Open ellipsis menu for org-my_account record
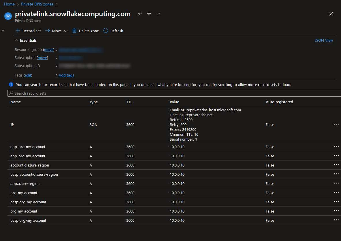The width and height of the screenshot is (341, 241). pyautogui.click(x=336, y=211)
